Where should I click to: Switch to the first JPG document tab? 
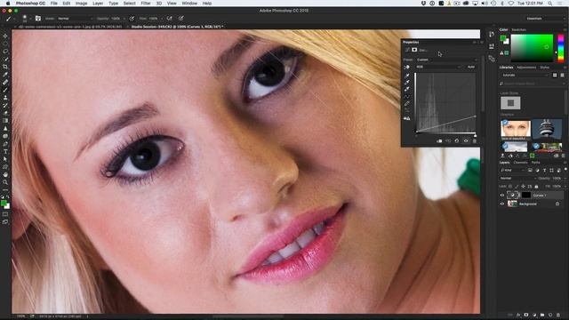[x=69, y=27]
